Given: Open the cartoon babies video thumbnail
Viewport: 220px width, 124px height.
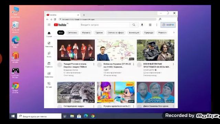Looking at the screenshot, I should click(116, 92).
